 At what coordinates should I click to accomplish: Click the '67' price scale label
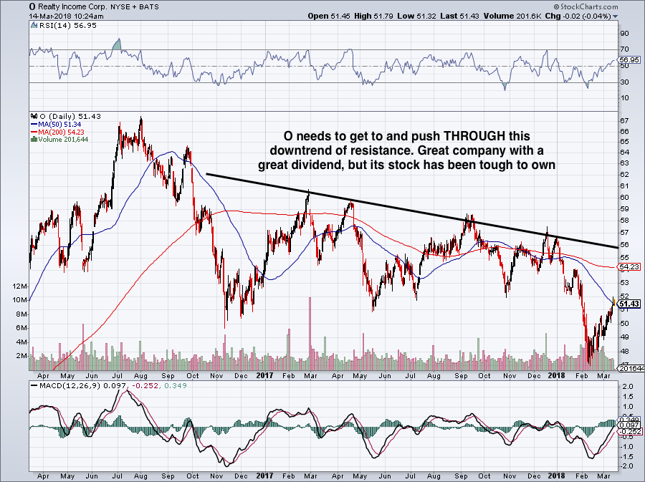pyautogui.click(x=624, y=121)
